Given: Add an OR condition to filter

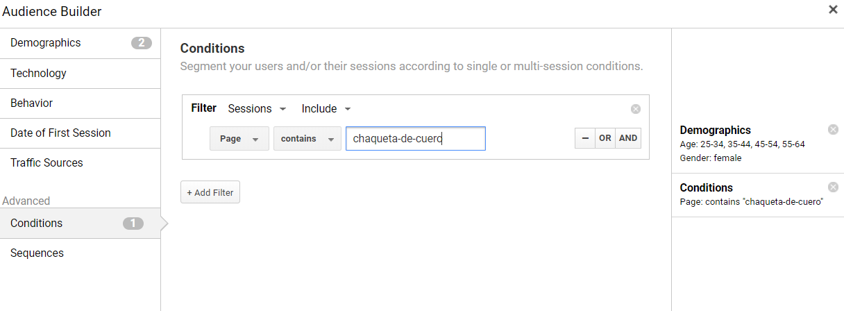Looking at the screenshot, I should coord(605,138).
